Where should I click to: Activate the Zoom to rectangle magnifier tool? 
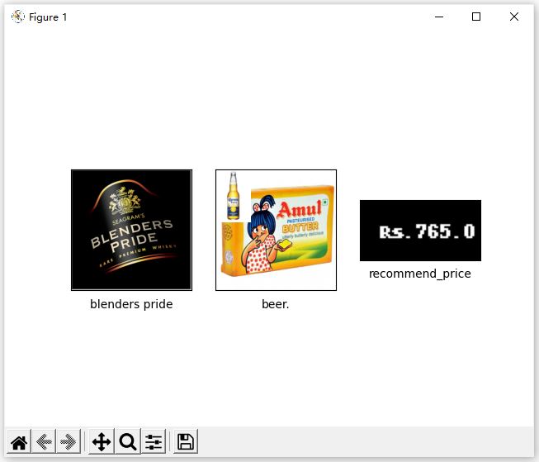[x=128, y=441]
